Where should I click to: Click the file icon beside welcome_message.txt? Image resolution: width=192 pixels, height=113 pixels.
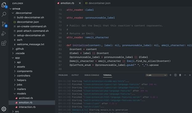15,44
